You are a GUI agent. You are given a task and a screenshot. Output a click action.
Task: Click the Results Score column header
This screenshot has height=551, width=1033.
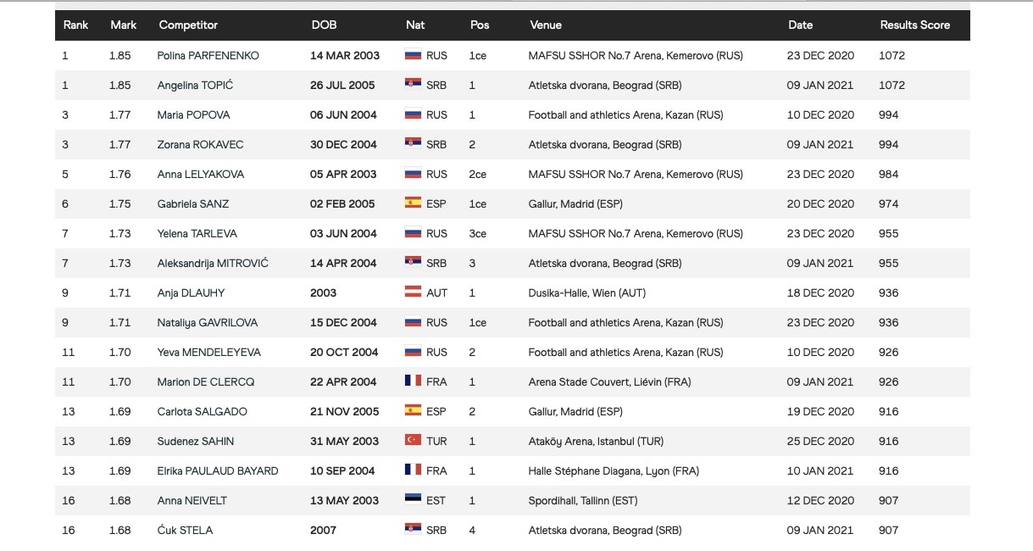click(914, 25)
